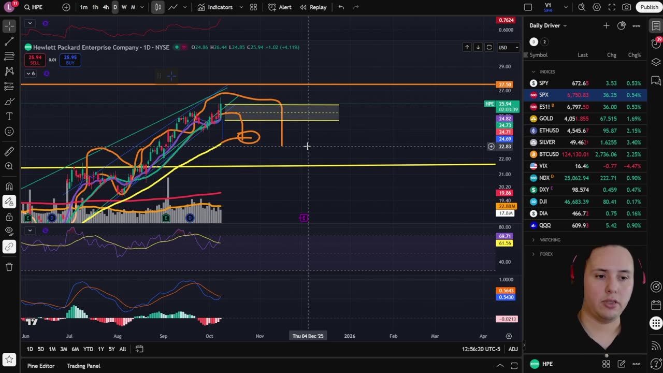
Task: Click the link drawings chain icon
Action: tap(9, 247)
